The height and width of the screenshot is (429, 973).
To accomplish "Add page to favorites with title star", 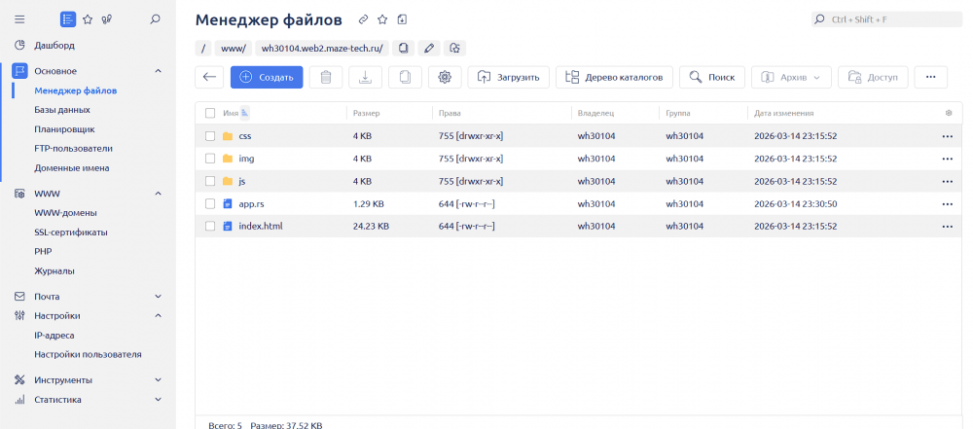I will (x=382, y=19).
